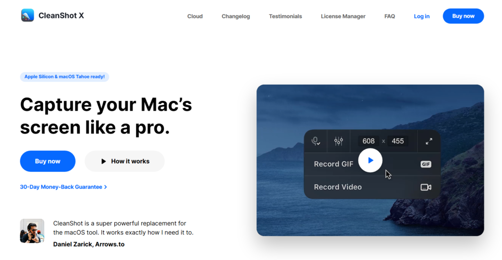Viewport: 502px width, 260px height.
Task: Click Buy now in the header
Action: click(463, 16)
